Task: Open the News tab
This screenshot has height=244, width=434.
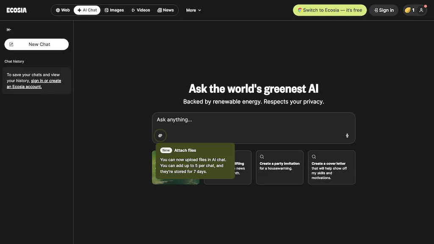Action: pos(166,10)
